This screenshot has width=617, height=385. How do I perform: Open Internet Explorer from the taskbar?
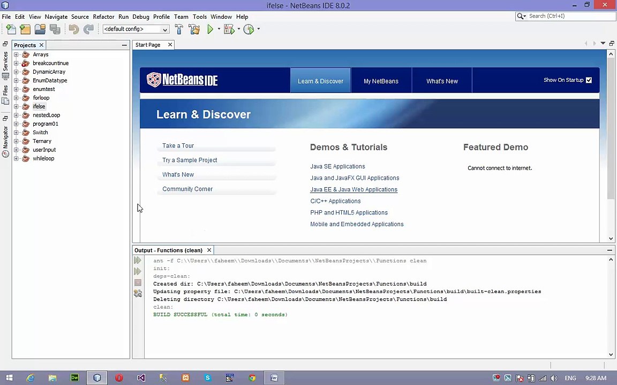click(31, 378)
